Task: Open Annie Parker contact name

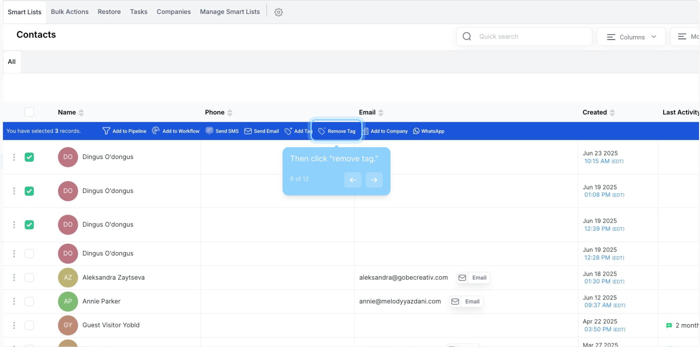Action: [x=101, y=301]
